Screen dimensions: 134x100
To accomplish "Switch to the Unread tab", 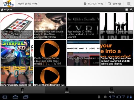I will pyautogui.click(x=112, y=90).
